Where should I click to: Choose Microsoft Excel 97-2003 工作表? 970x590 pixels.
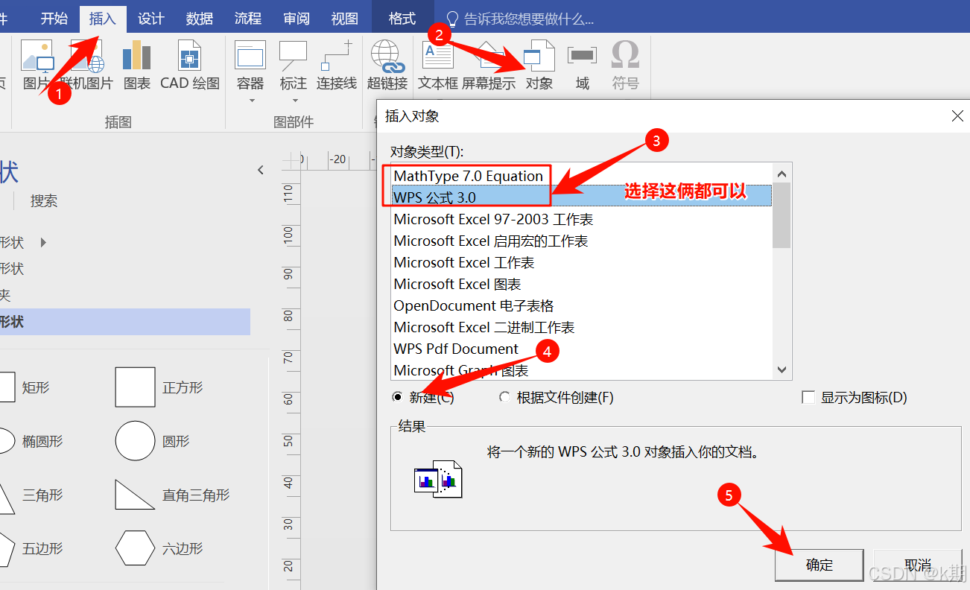pyautogui.click(x=582, y=219)
